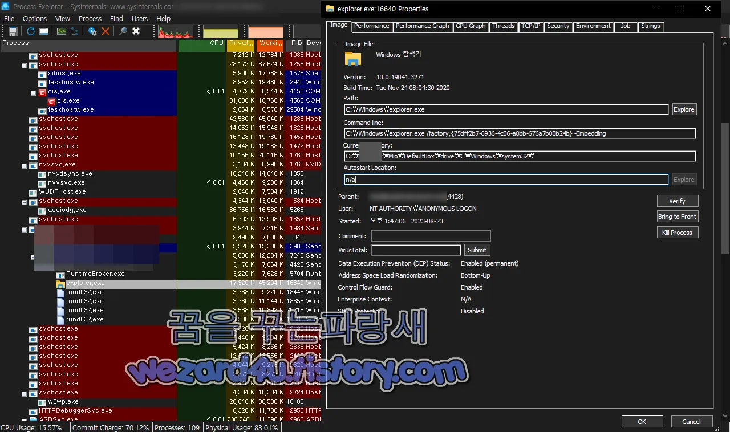Select RuntimeBroker.exe in the process list
Viewport: 730px width, 432px height.
tap(96, 273)
